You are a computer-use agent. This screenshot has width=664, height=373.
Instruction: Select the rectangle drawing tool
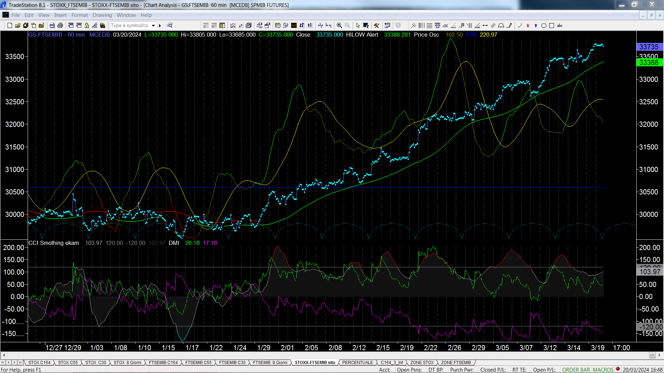point(552,26)
